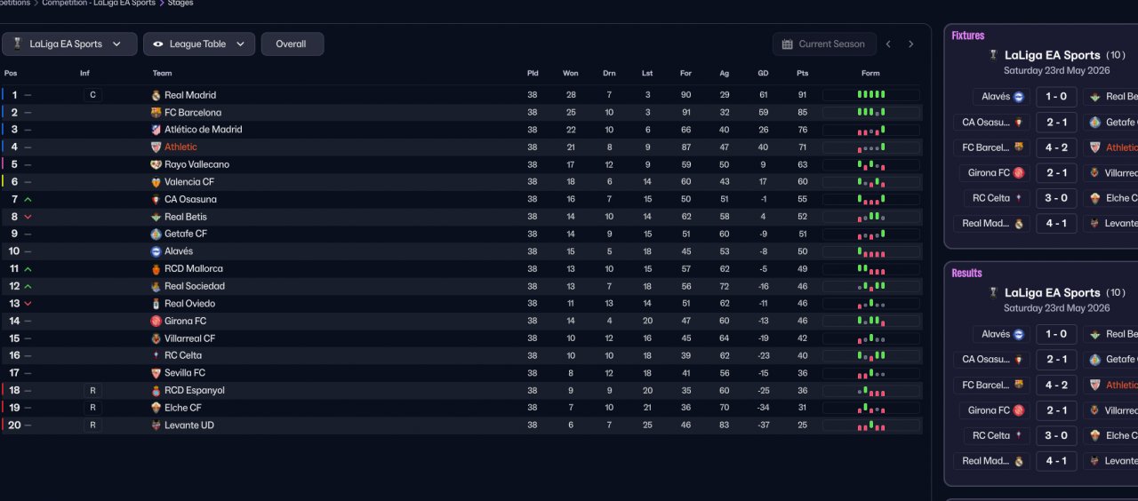Click Real Madrid's 91 points value

pos(803,95)
